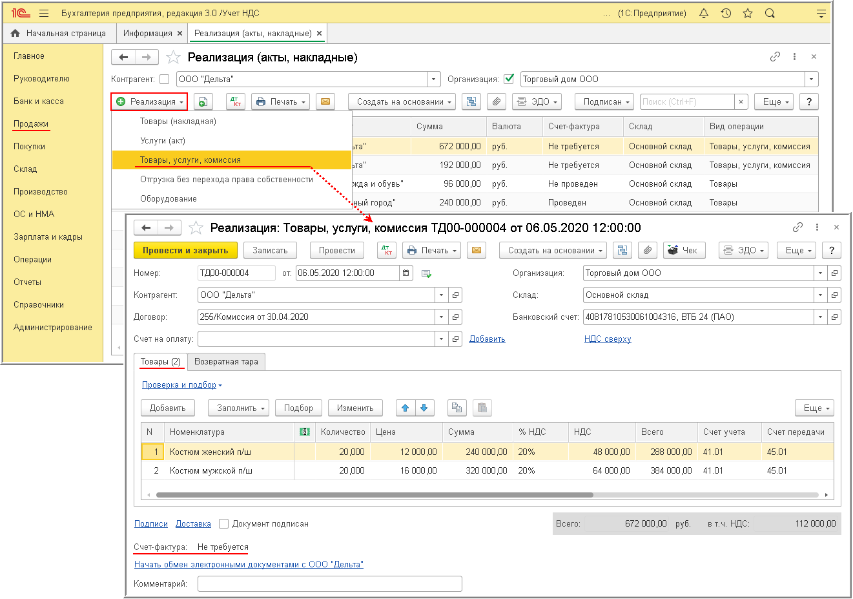Toggle Контрагент filter checkbox
The image size is (853, 599).
tap(164, 79)
